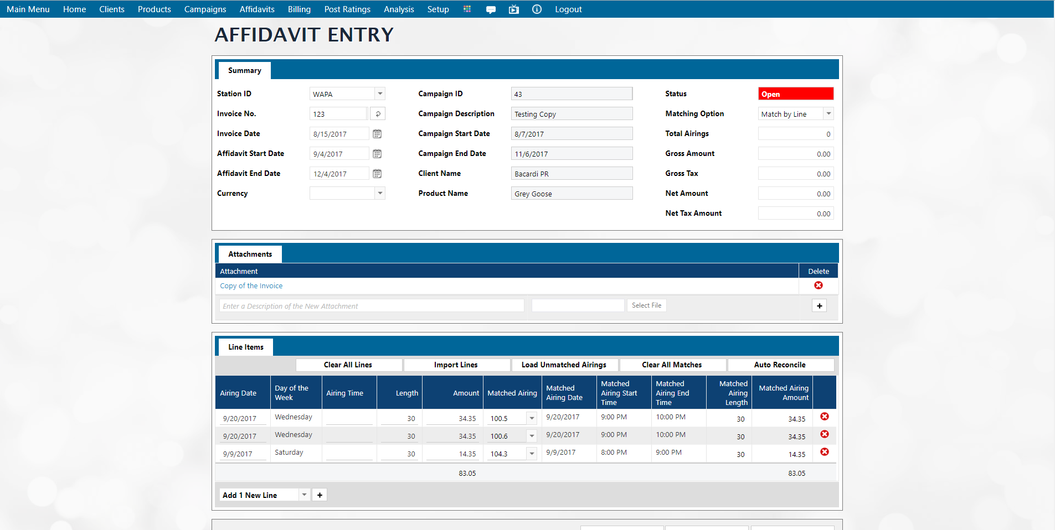Click the attachment description input field

point(372,306)
